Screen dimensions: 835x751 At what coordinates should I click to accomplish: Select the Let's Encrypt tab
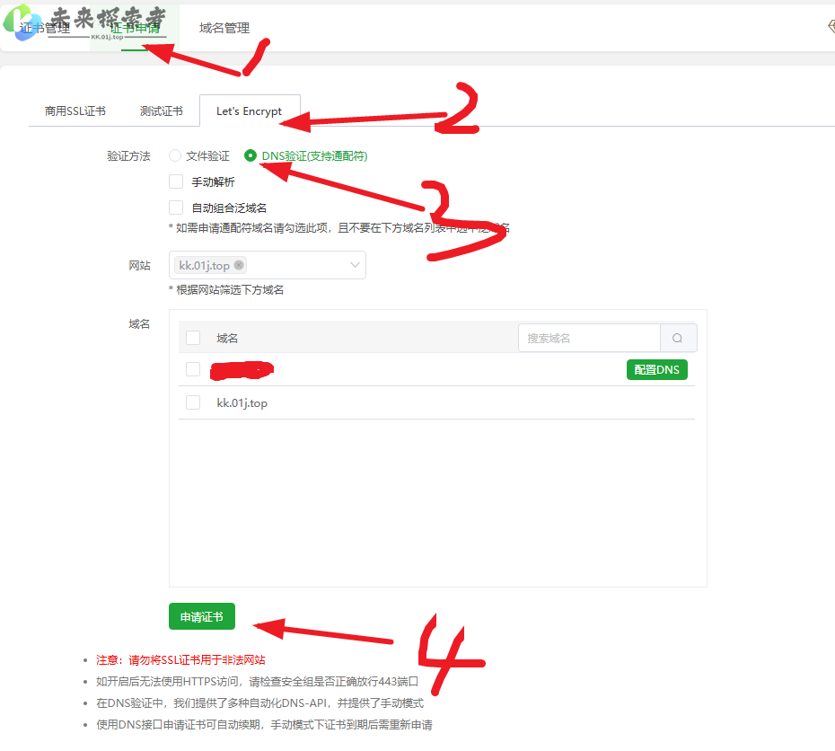(x=249, y=111)
